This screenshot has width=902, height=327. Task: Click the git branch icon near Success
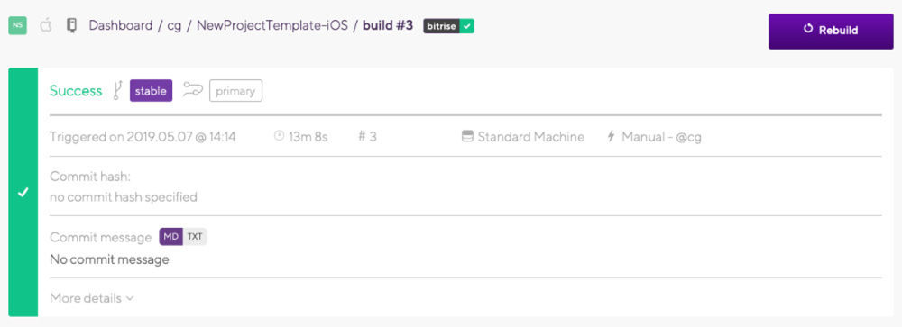click(x=118, y=90)
